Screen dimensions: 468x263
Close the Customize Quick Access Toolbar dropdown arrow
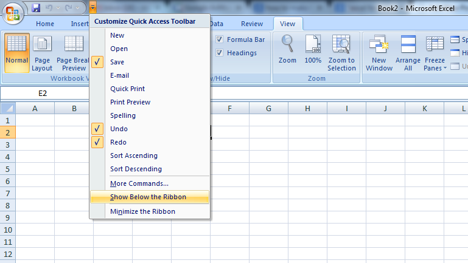tap(93, 8)
